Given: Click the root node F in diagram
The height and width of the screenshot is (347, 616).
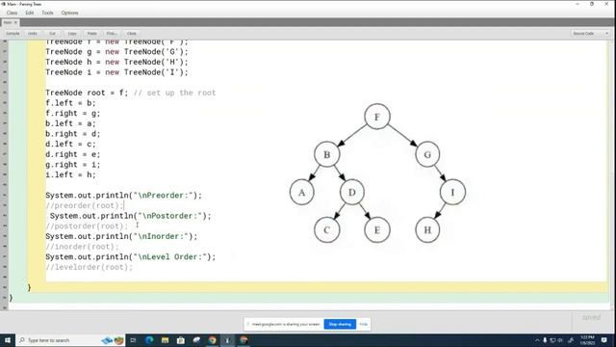Looking at the screenshot, I should [x=377, y=117].
